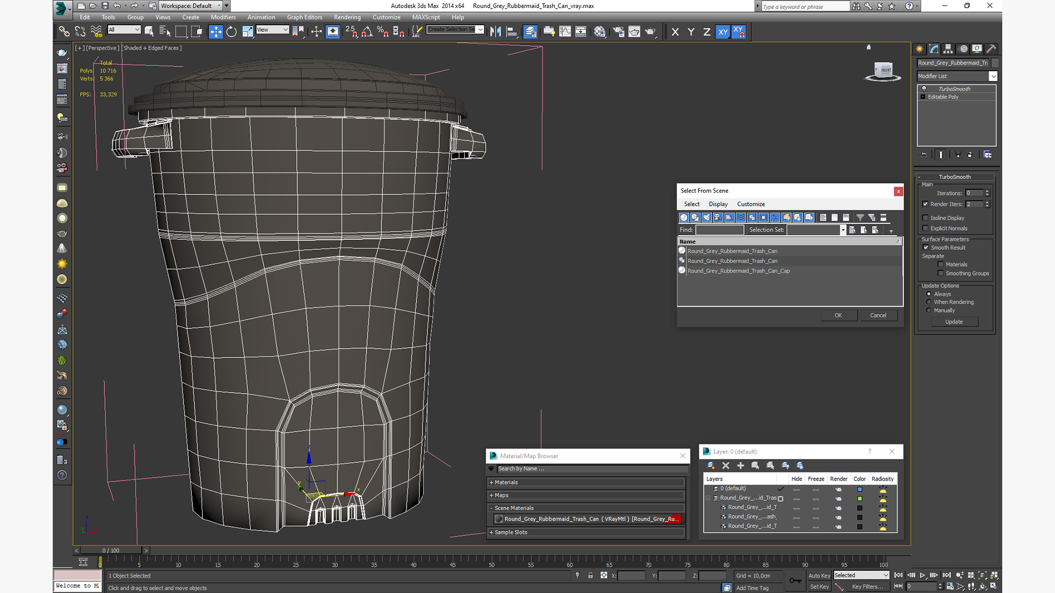The height and width of the screenshot is (593, 1055).
Task: Click the Play Animation button
Action: coord(923,575)
